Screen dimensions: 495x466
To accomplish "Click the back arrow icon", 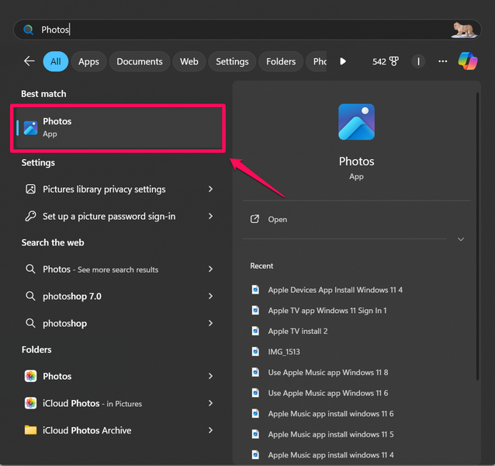I will (29, 61).
